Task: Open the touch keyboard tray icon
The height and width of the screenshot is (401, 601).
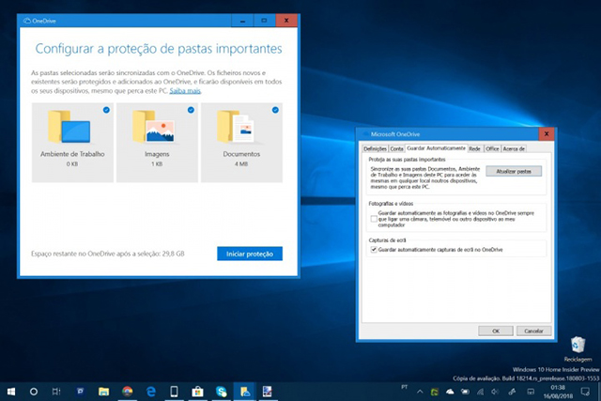Action: click(531, 392)
